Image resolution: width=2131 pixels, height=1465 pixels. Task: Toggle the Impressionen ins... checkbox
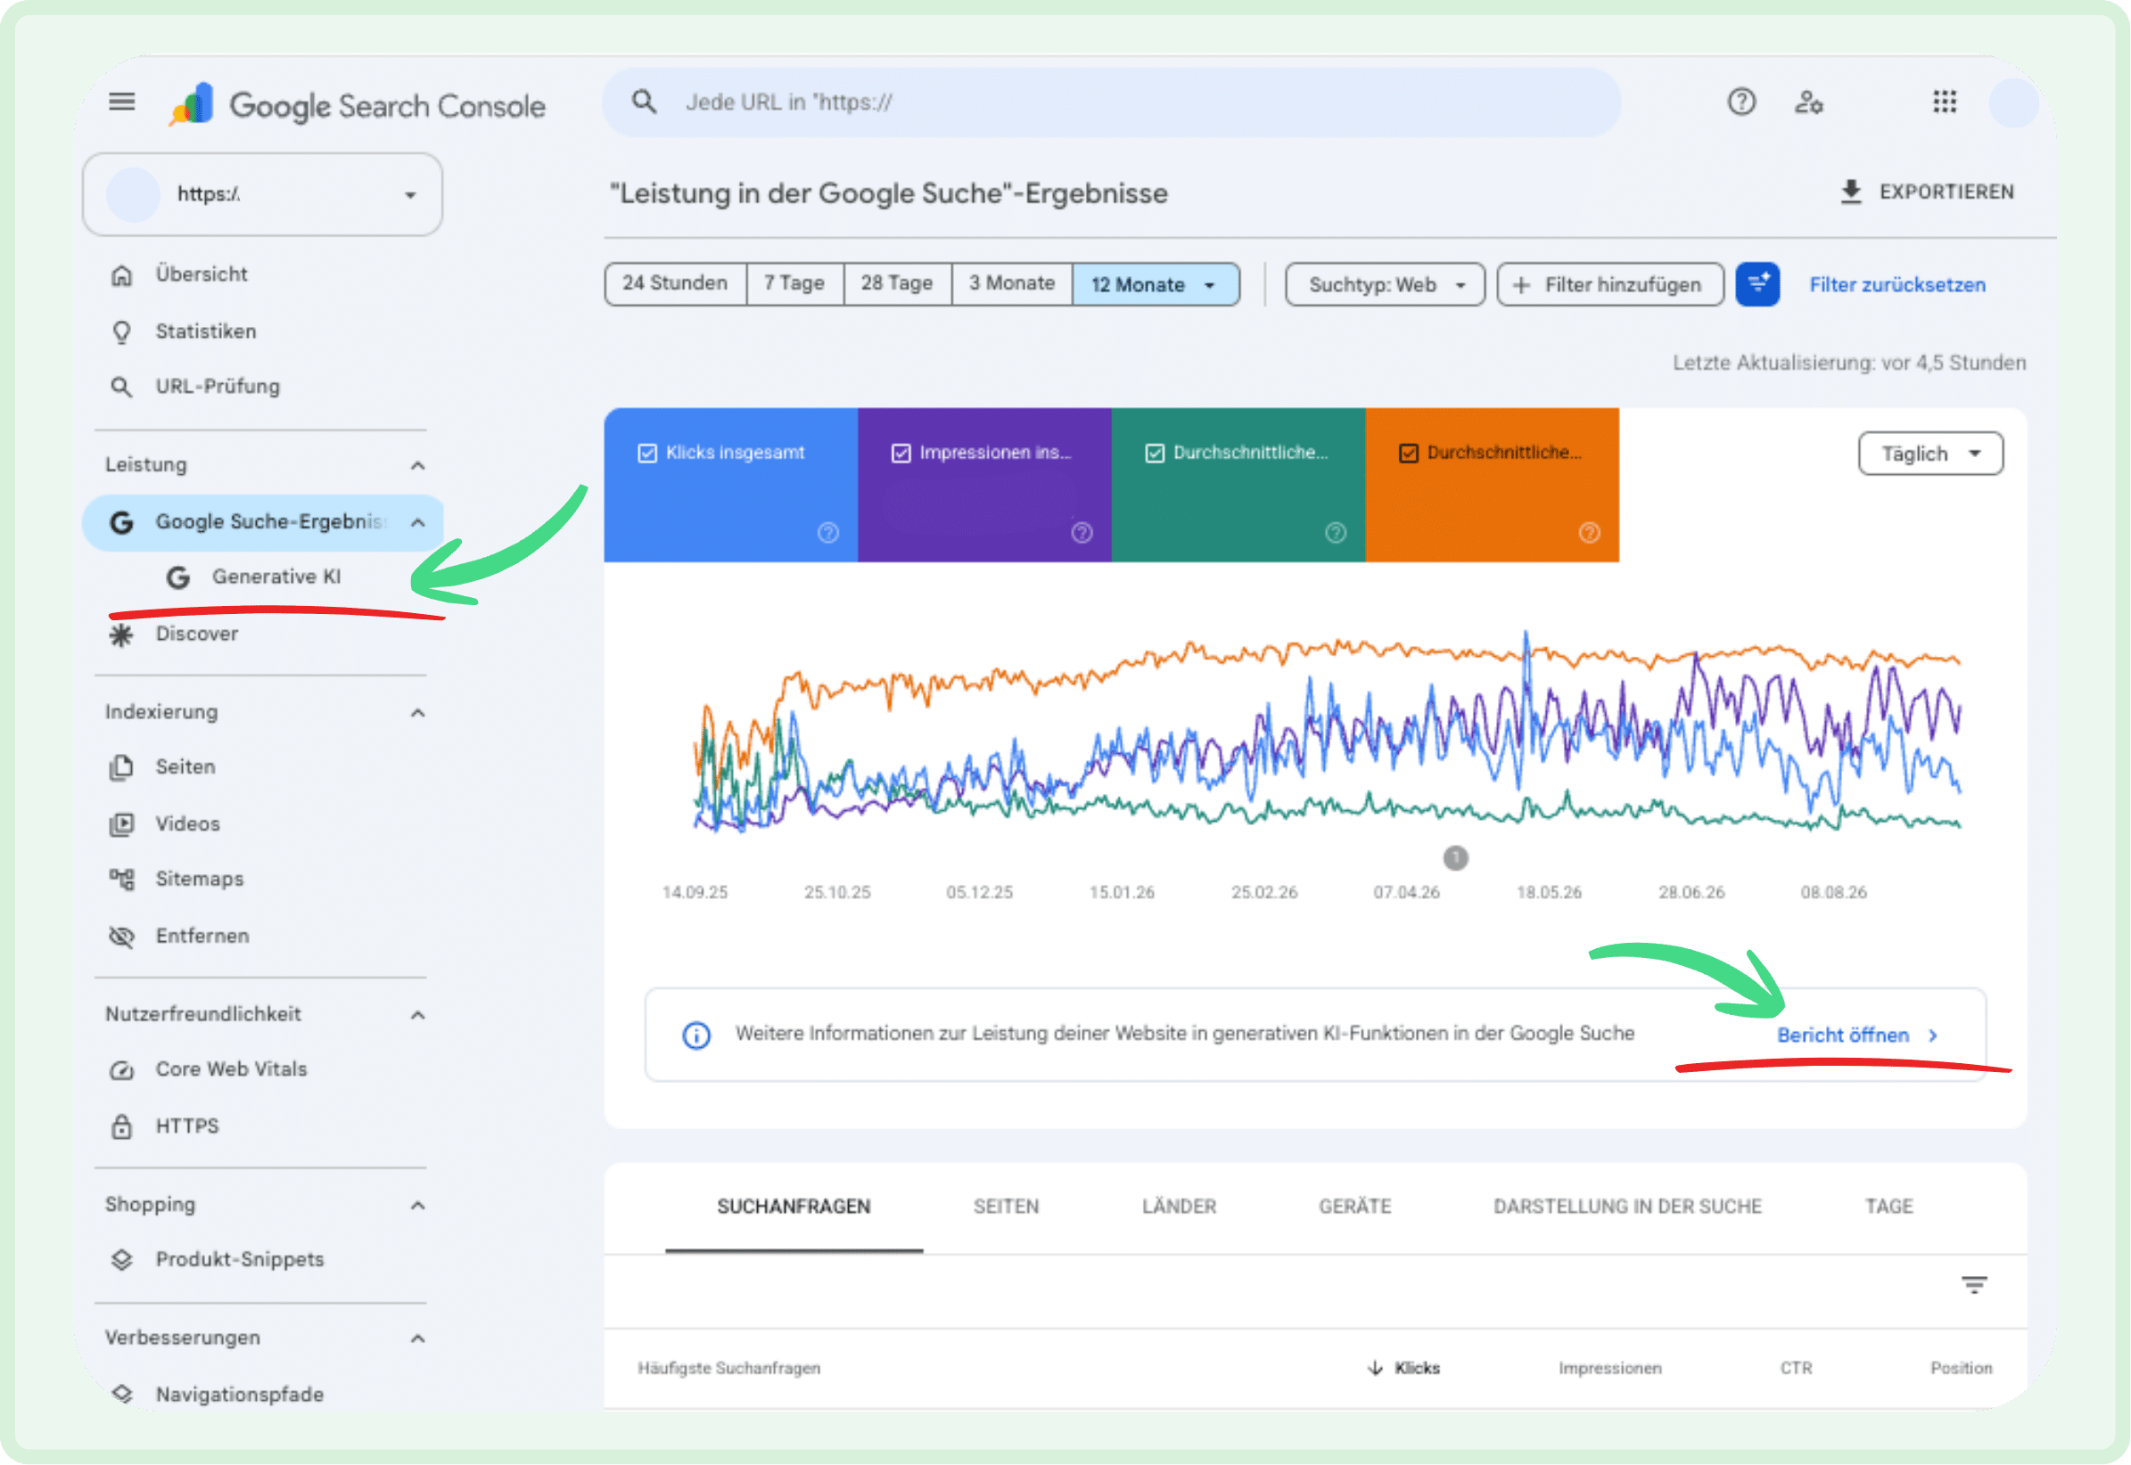(901, 454)
